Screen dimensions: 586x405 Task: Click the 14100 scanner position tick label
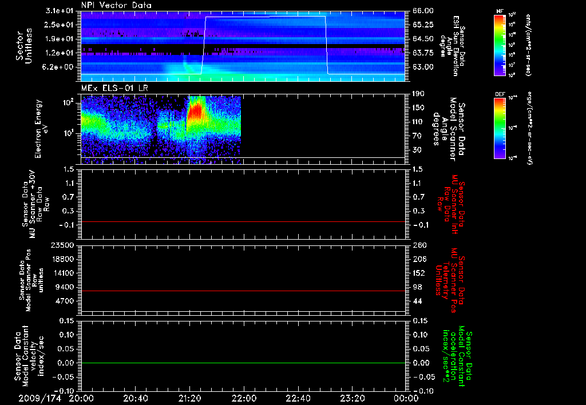point(63,273)
